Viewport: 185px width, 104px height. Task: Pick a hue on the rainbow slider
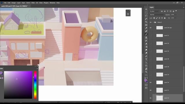pos(35,85)
